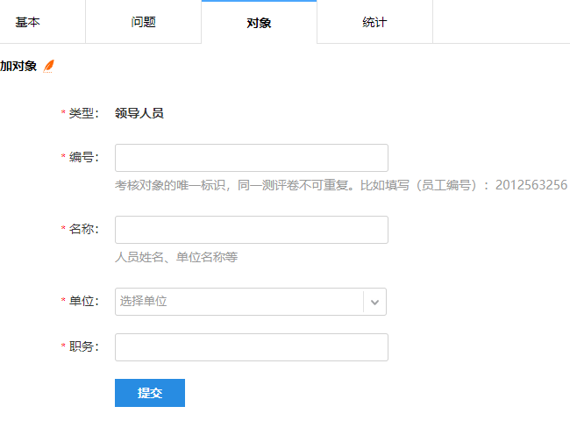570x428 pixels.
Task: Select the 对象 tab
Action: pos(259,23)
